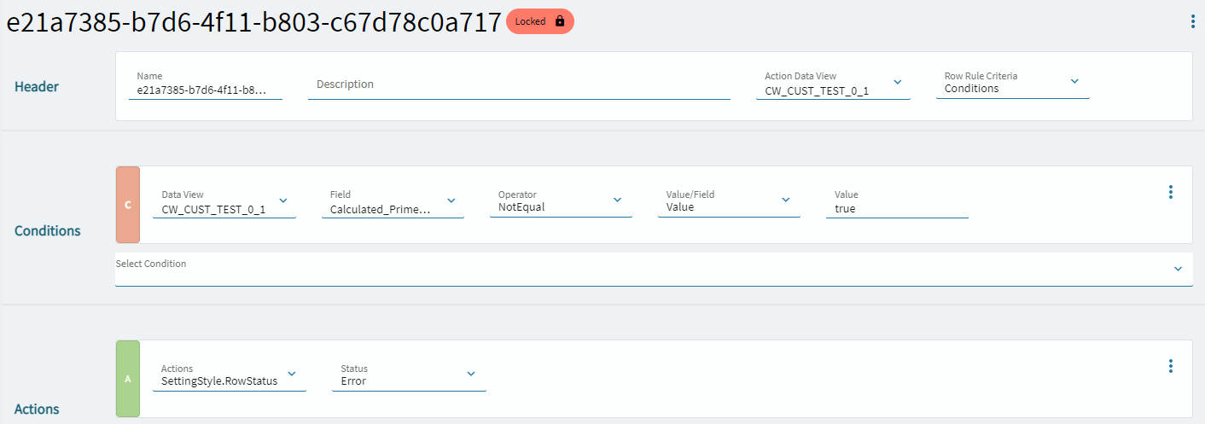Open the Operator dropdown showing NotEqual
The image size is (1205, 424).
click(x=561, y=202)
